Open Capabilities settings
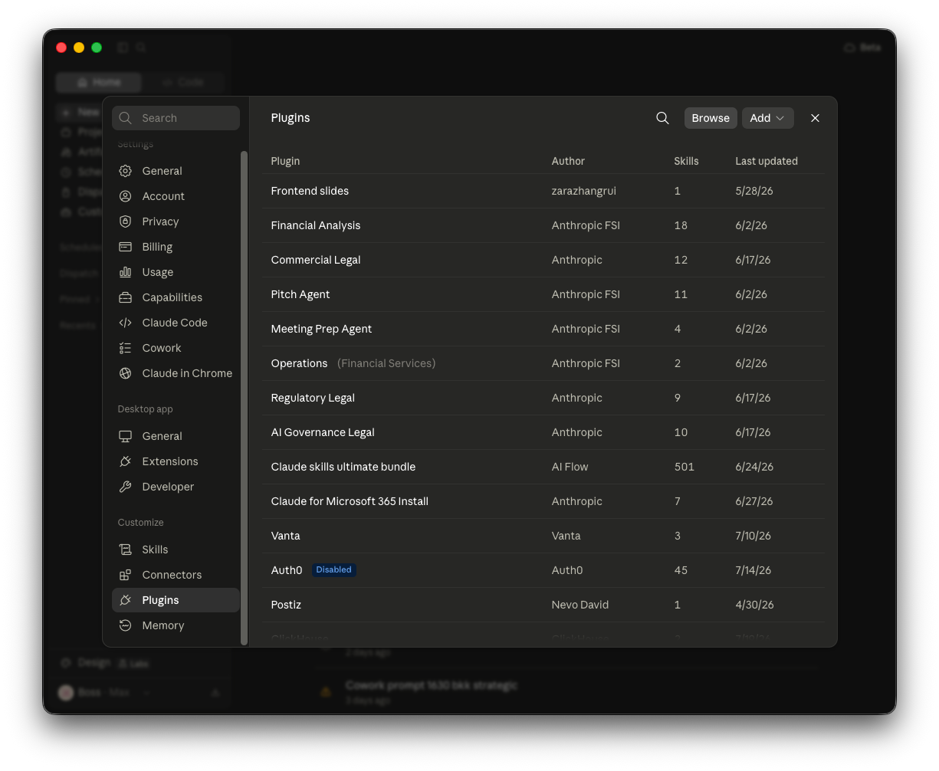This screenshot has height=771, width=939. point(172,297)
